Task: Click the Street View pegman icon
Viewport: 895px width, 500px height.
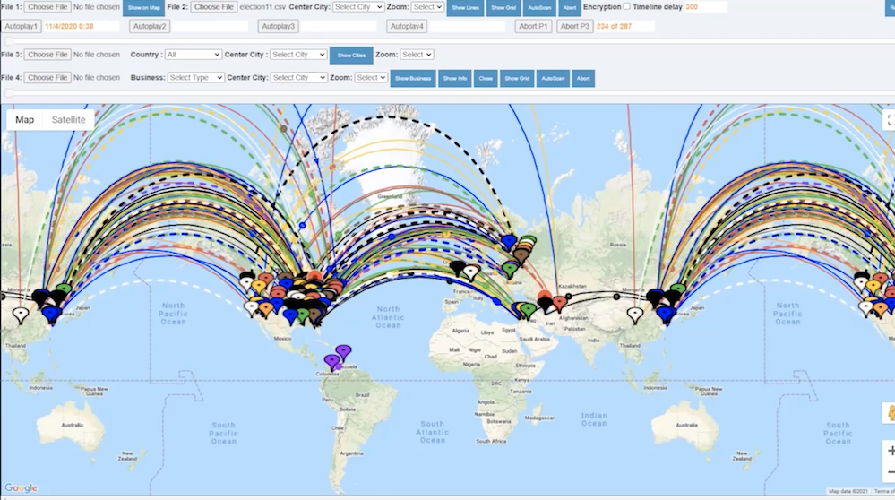Action: pyautogui.click(x=890, y=413)
